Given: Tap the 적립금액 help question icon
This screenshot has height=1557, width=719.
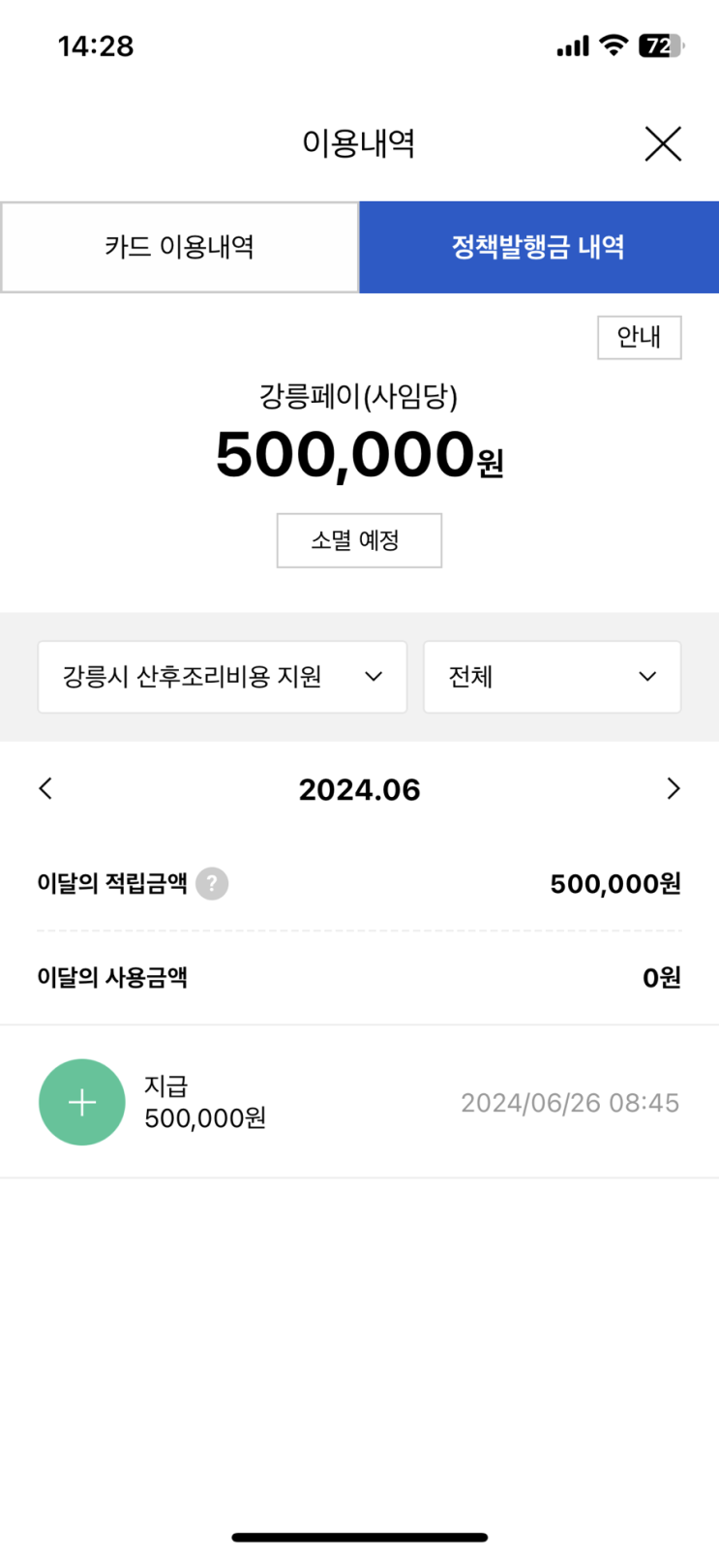Looking at the screenshot, I should click(x=212, y=883).
